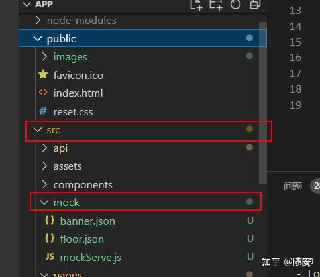Collapse the mock folder

pos(44,202)
